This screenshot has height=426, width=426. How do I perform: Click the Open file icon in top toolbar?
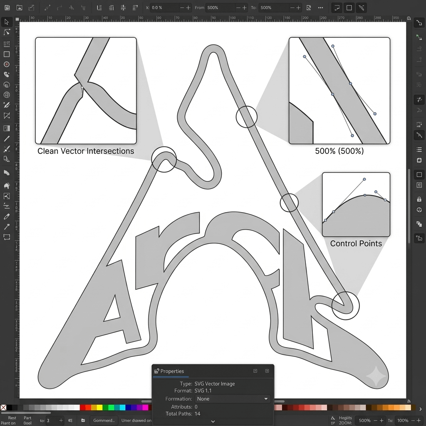click(x=19, y=7)
